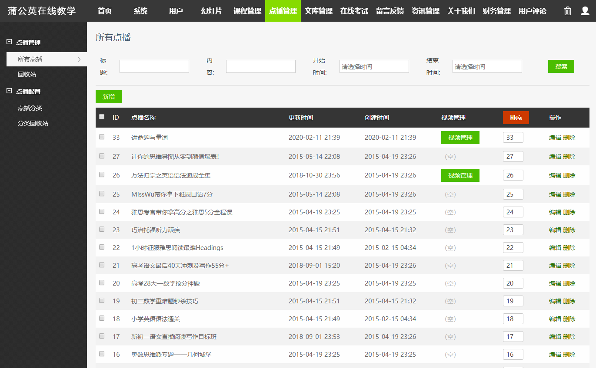Screen dimensions: 596x368
Task: Click 删除 for row ID 24
Action: click(x=569, y=212)
